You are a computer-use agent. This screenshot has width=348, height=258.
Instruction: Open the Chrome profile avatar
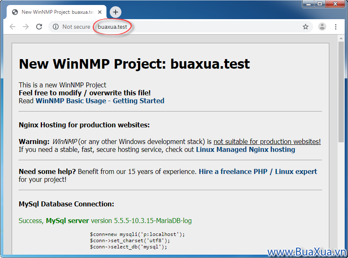pyautogui.click(x=322, y=27)
